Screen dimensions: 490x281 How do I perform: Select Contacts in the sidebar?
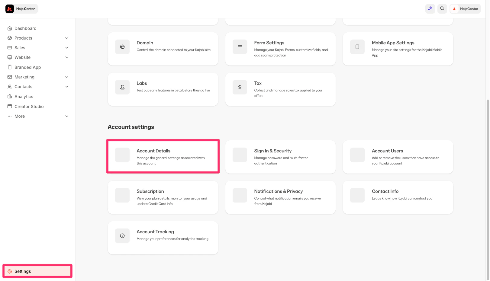click(x=23, y=87)
